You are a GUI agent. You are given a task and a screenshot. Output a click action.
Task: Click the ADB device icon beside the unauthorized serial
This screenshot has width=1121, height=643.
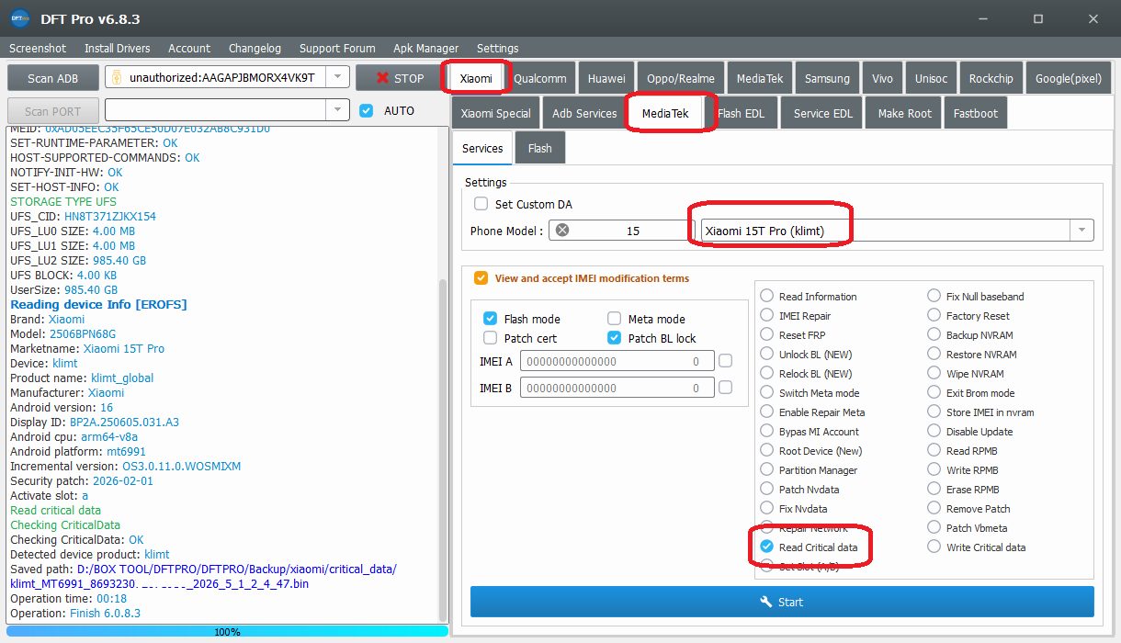117,78
